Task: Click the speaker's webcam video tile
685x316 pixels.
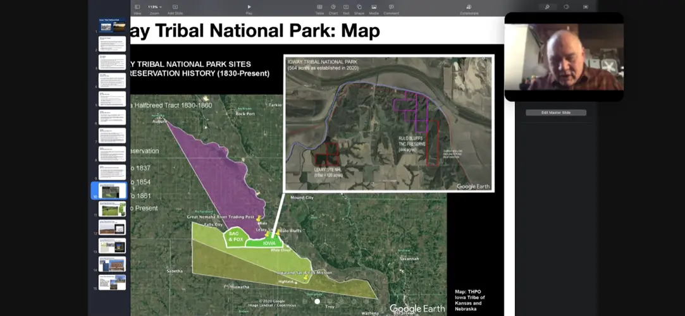Action: [564, 57]
